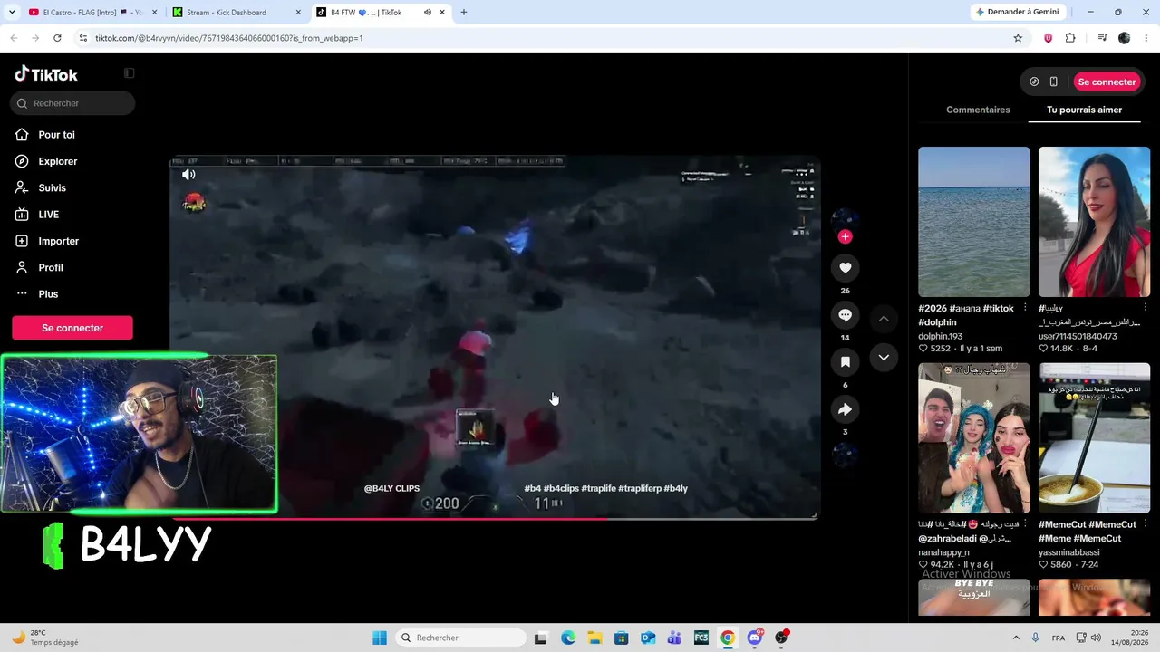Show hidden system tray icons
The image size is (1160, 652).
pyautogui.click(x=1016, y=638)
